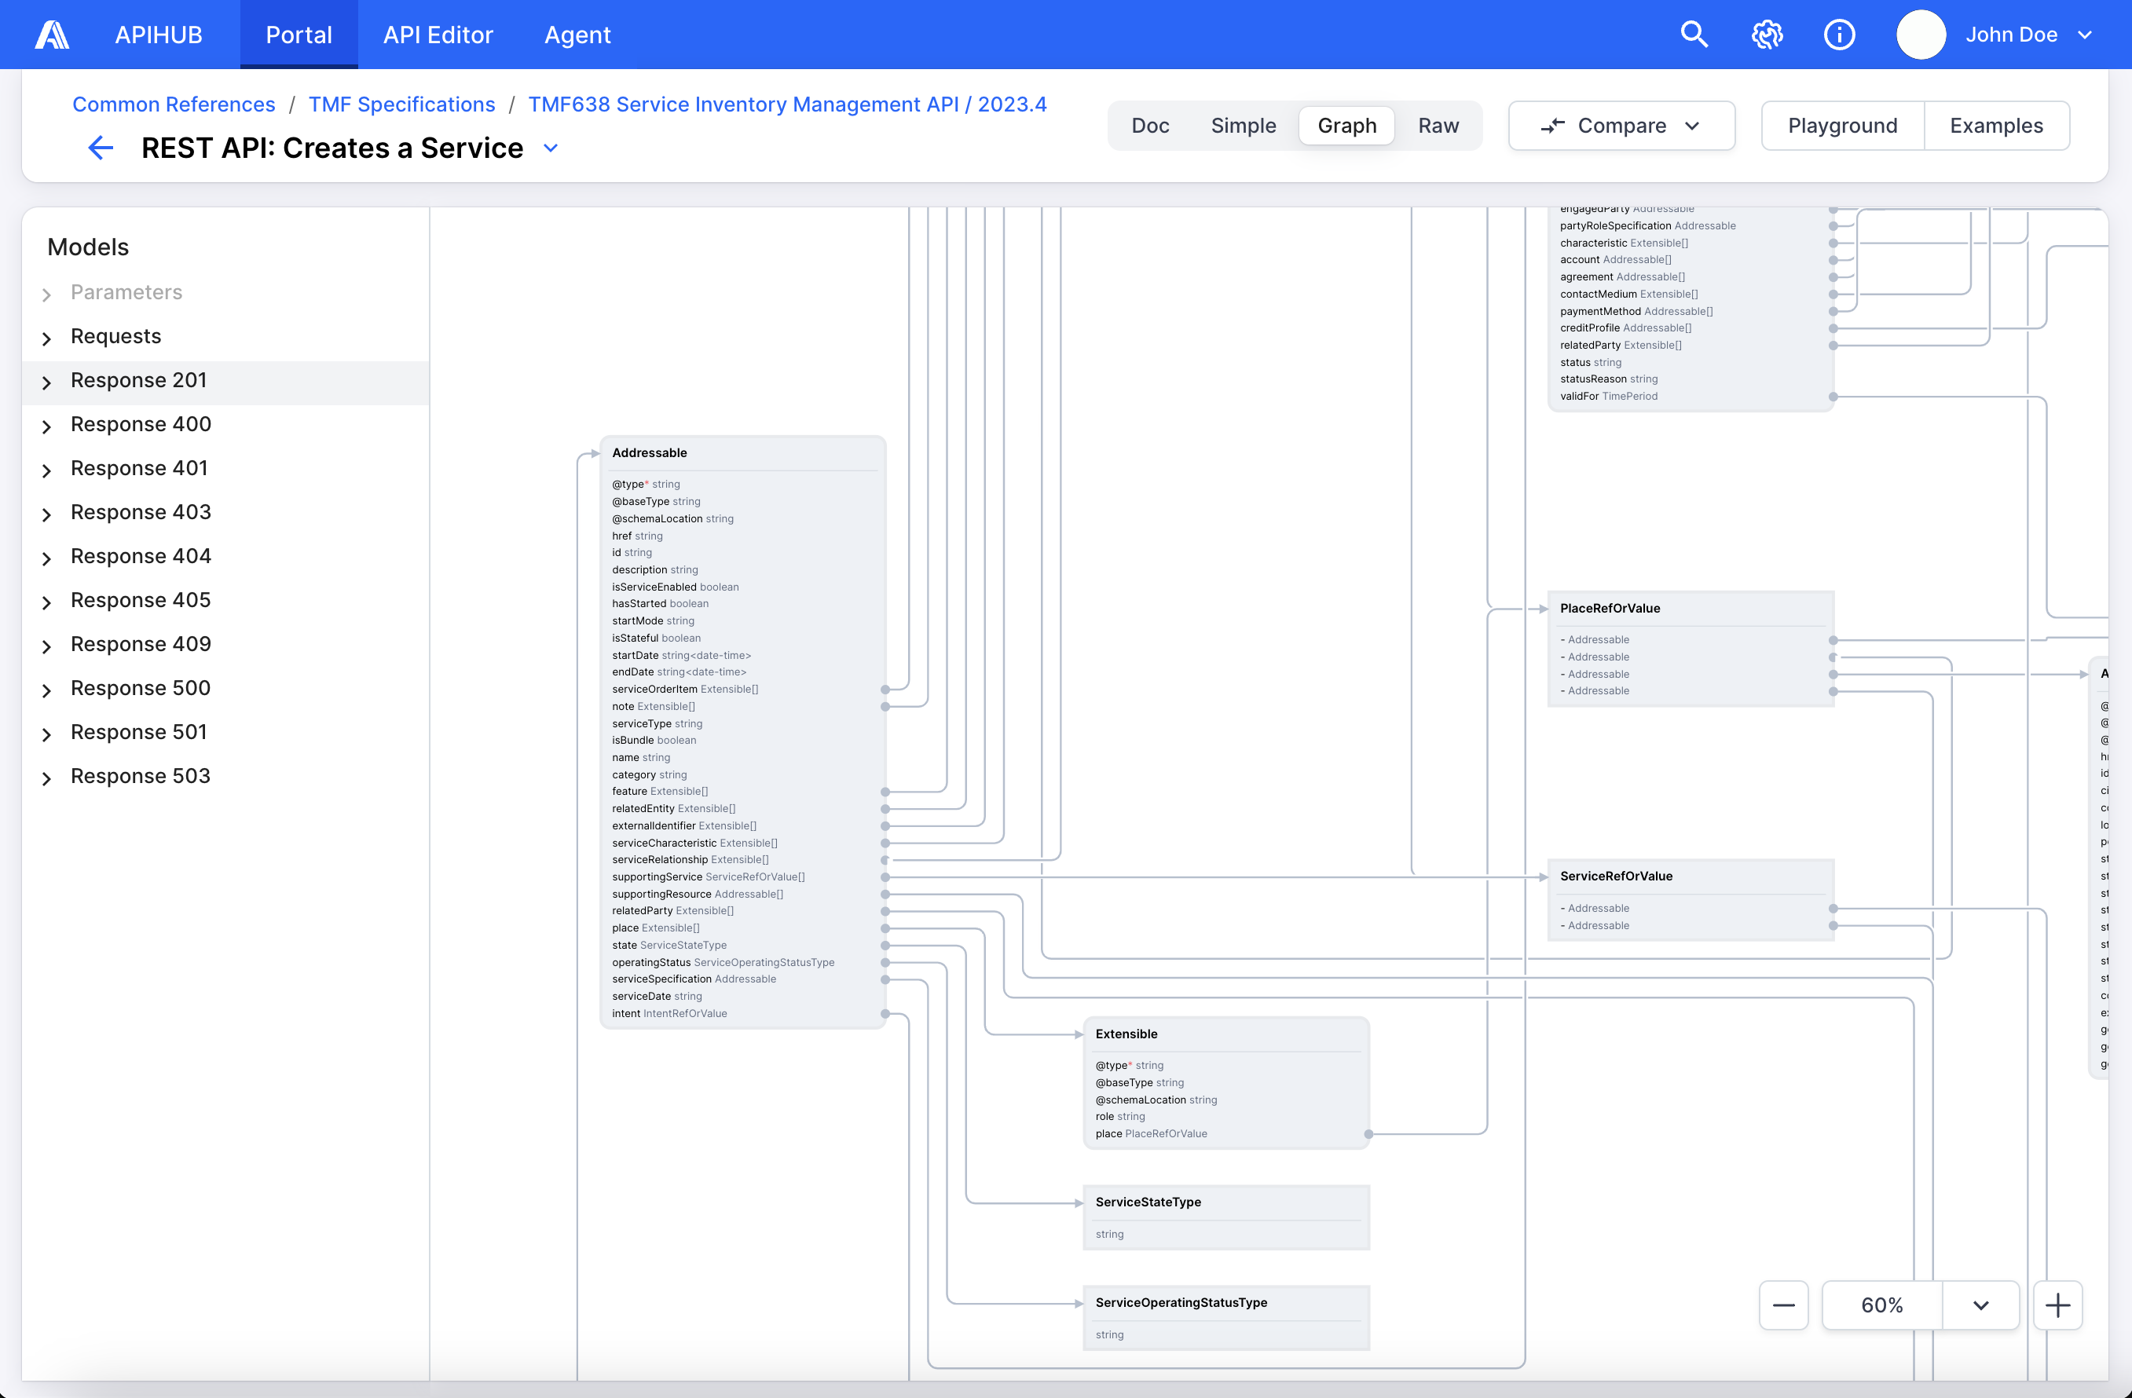The height and width of the screenshot is (1398, 2132).
Task: Click the John Doe username
Action: coord(2011,35)
